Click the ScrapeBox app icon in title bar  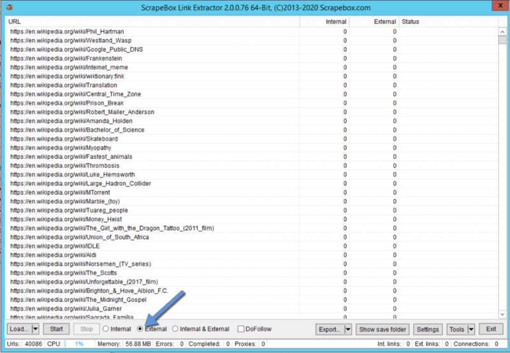point(9,7)
